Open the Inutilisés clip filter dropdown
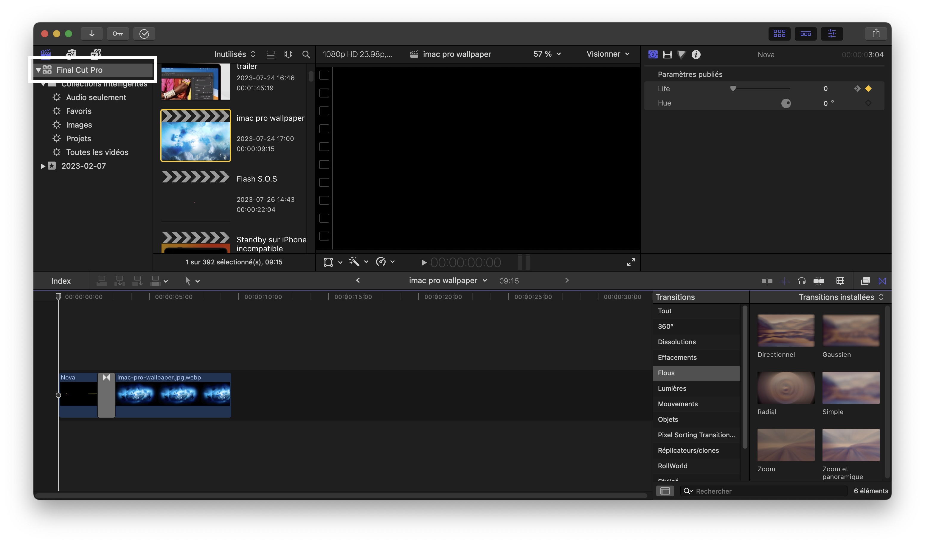925x544 pixels. pos(234,54)
